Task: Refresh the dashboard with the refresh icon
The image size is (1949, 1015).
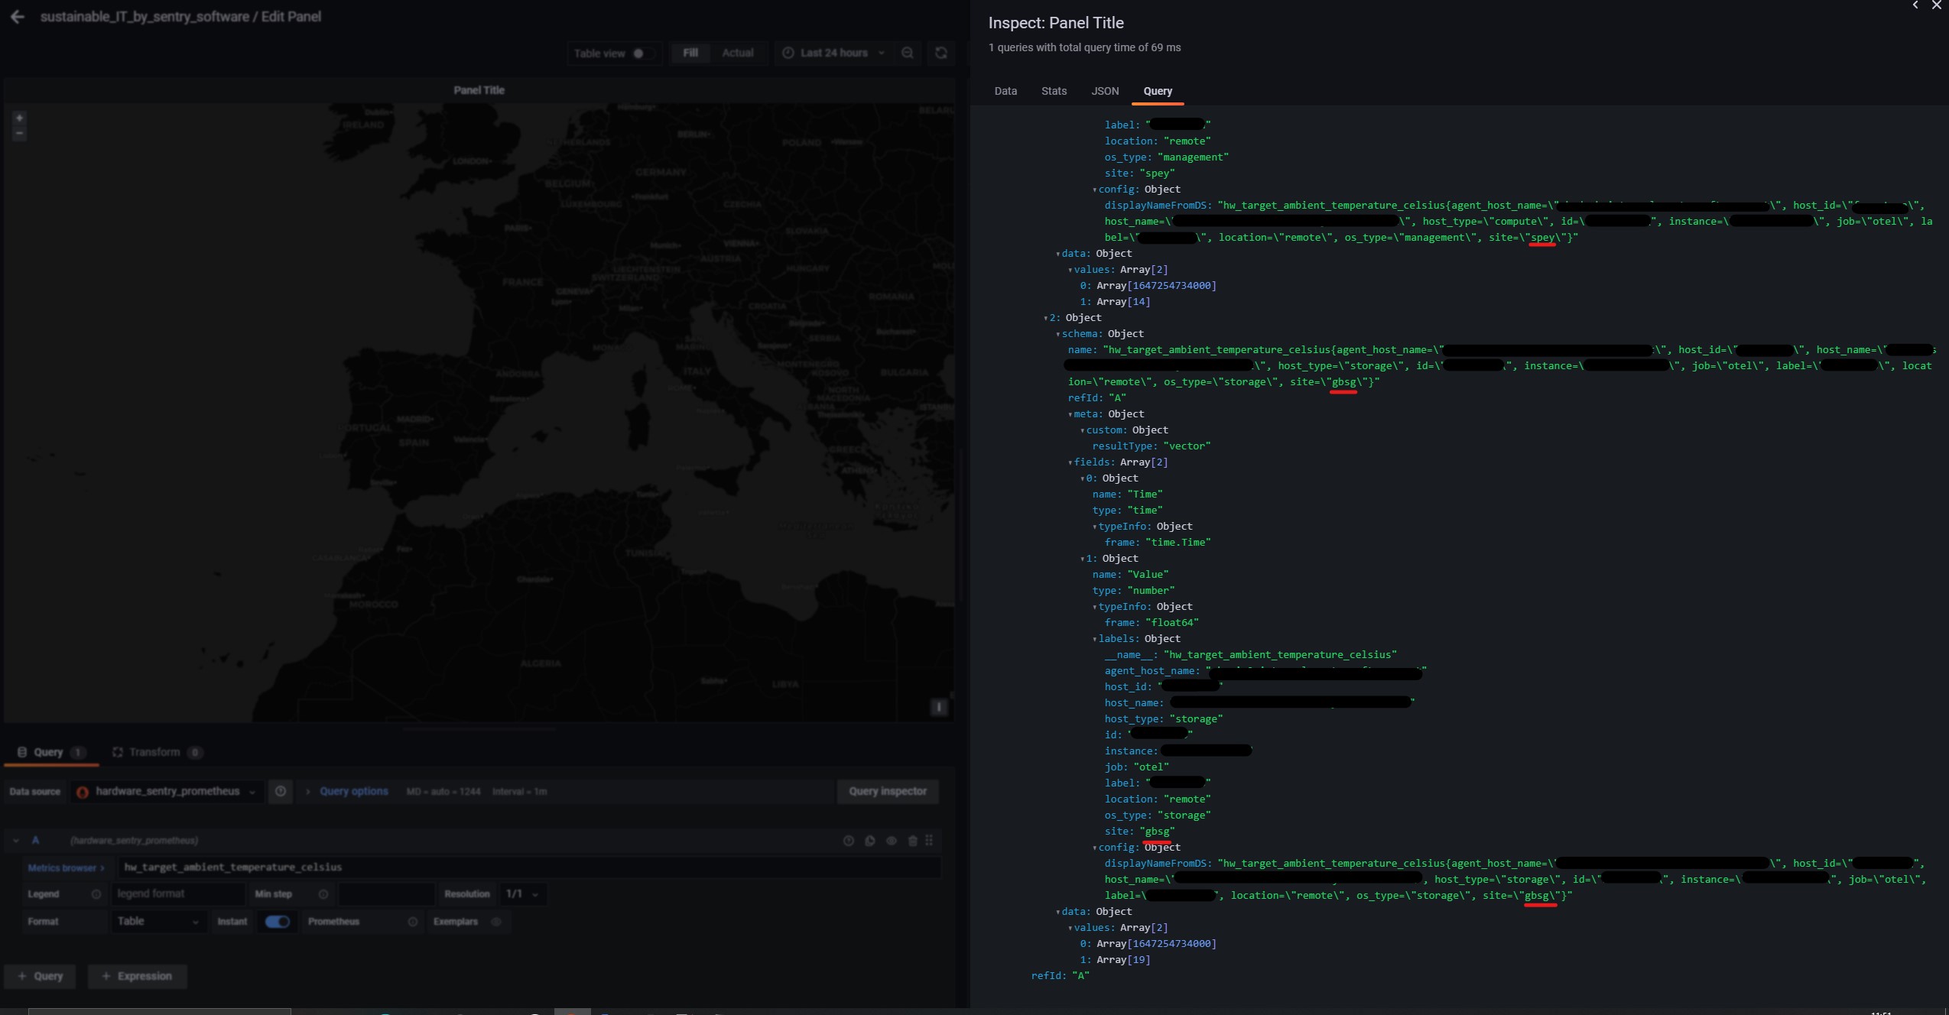Action: coord(940,53)
